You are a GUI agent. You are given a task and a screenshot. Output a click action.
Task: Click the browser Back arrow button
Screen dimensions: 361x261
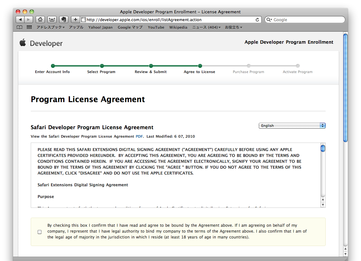coord(20,20)
